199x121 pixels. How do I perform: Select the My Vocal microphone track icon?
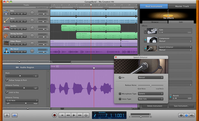point(6,51)
